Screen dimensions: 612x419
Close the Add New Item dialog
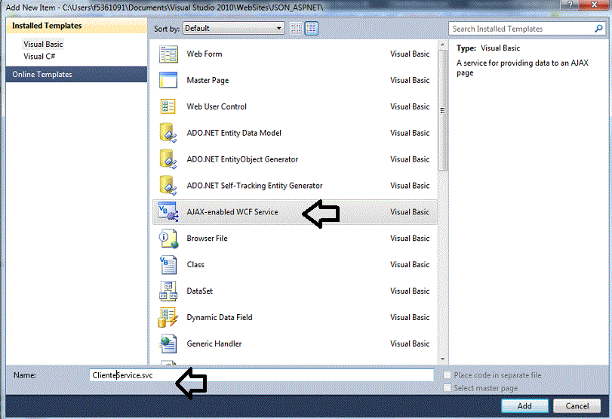pyautogui.click(x=594, y=5)
